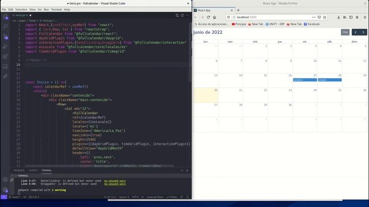Open page actions ellipsis in Firefox address bar
Image resolution: width=369 pixels, height=207 pixels.
(x=314, y=17)
